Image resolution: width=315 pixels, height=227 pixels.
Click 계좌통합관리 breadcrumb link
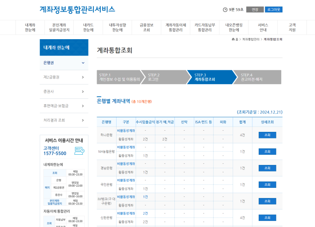coord(251,39)
